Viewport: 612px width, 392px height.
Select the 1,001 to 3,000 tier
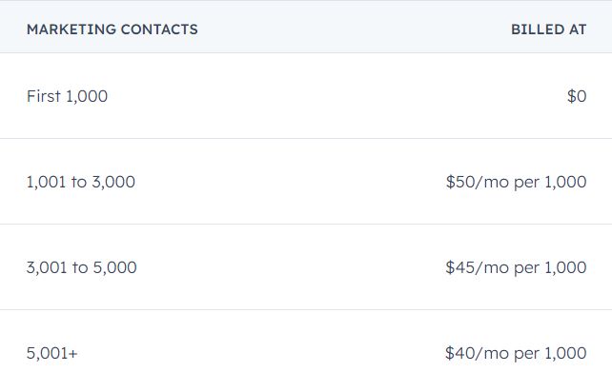tap(81, 182)
